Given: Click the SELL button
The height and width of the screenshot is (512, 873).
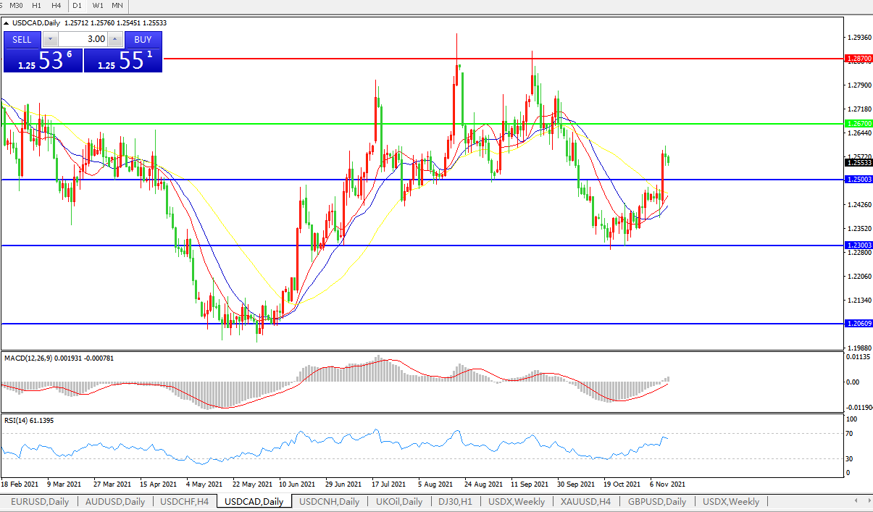Looking at the screenshot, I should pyautogui.click(x=22, y=39).
